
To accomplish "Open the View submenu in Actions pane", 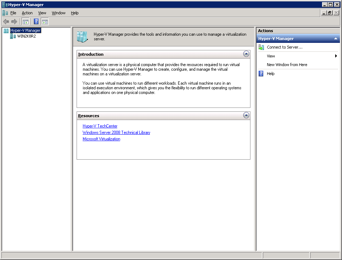I will tap(271, 56).
